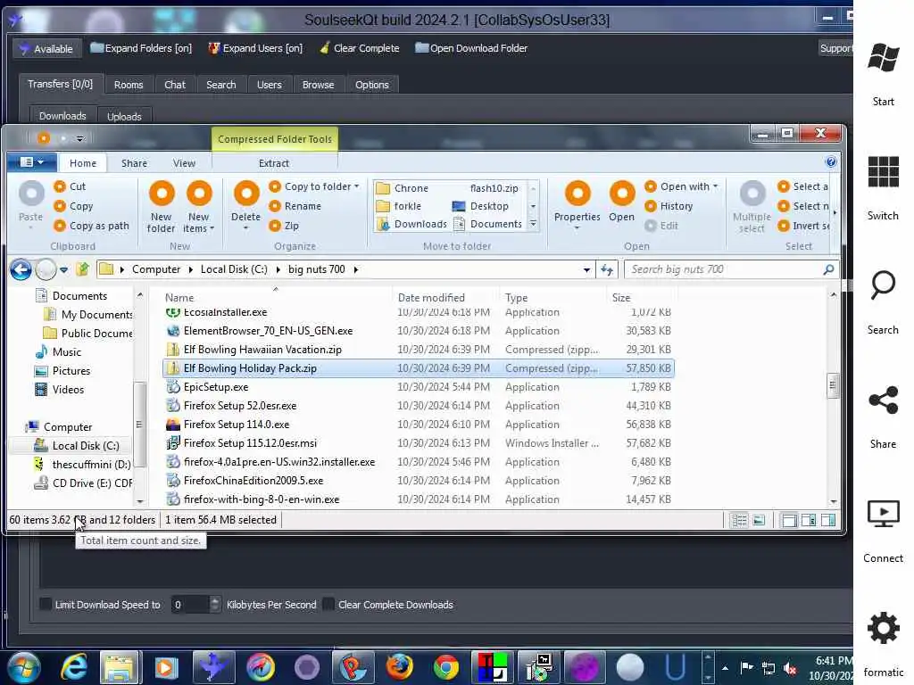Switch to Details view icon
This screenshot has height=685, width=914.
pyautogui.click(x=739, y=520)
